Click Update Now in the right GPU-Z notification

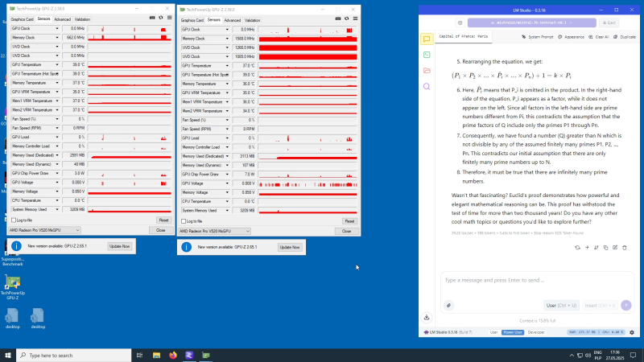pyautogui.click(x=290, y=247)
